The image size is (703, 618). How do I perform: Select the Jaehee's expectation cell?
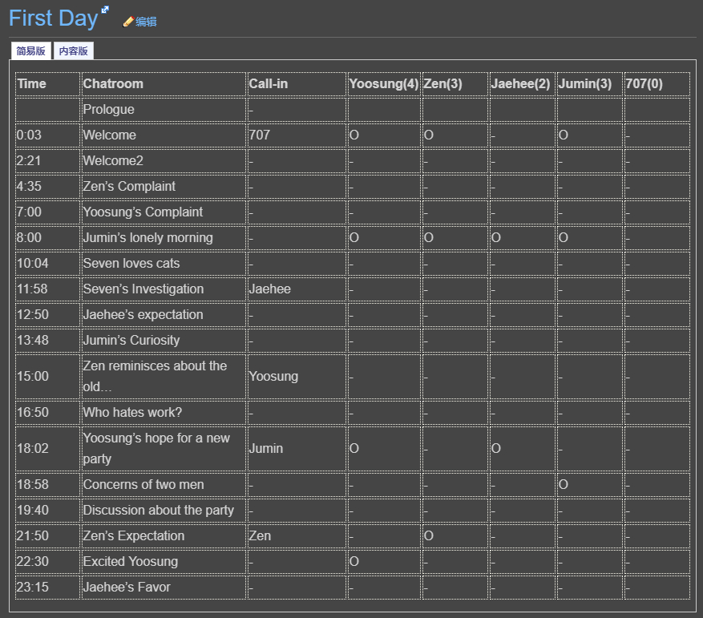164,314
